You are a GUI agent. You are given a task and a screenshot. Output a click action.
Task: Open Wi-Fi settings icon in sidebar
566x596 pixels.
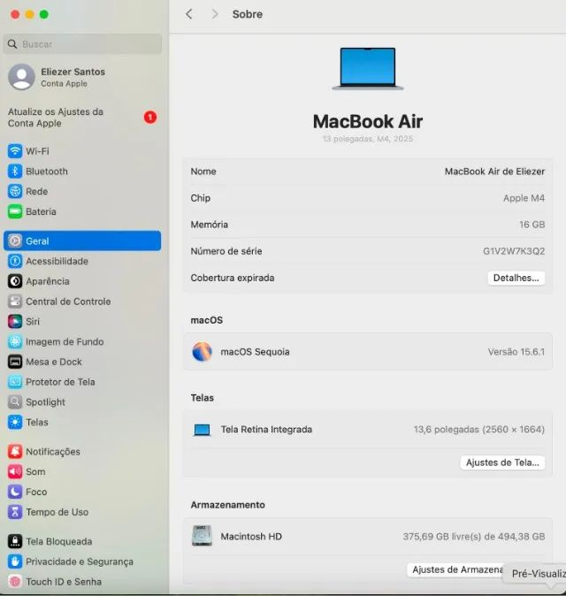click(15, 151)
